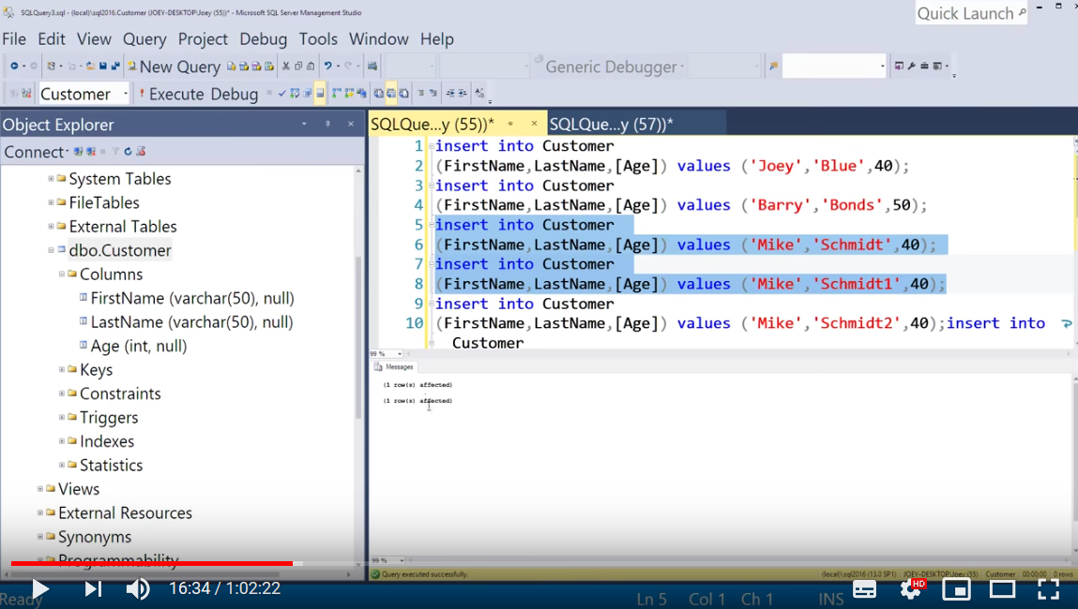1078x609 pixels.
Task: Click the Cut scissors icon
Action: [286, 66]
